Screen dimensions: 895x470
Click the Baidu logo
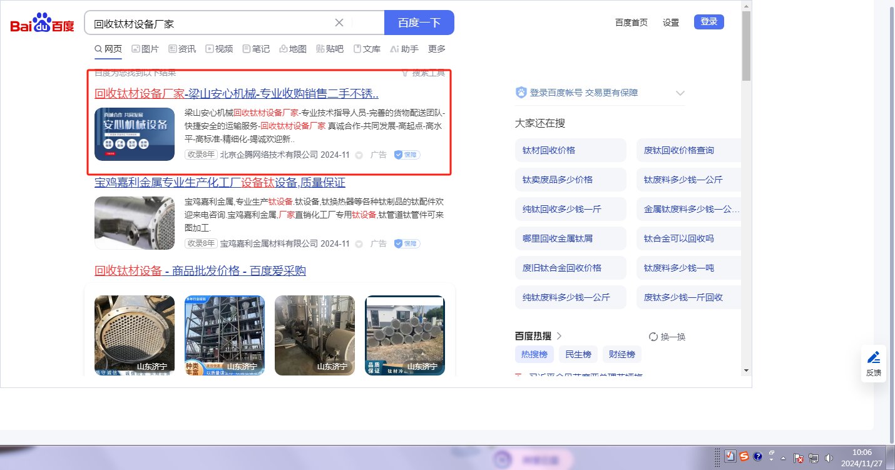pos(42,23)
